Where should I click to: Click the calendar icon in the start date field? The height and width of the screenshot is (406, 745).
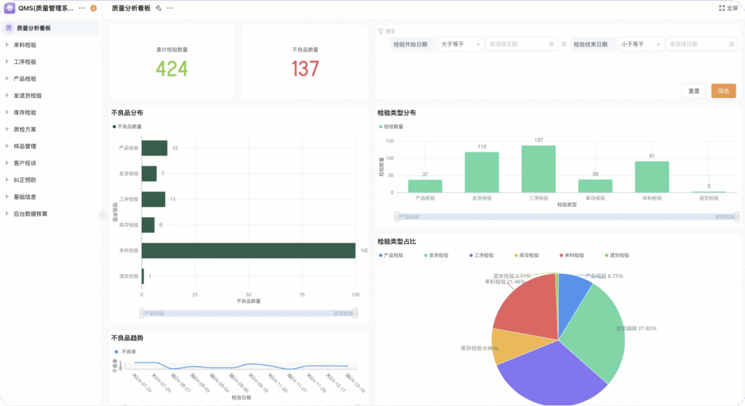pos(551,44)
